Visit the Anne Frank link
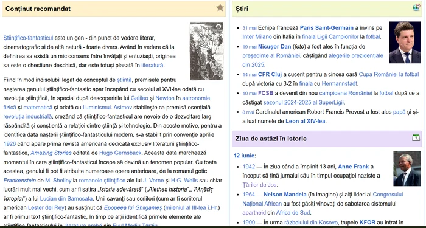 click(x=353, y=167)
